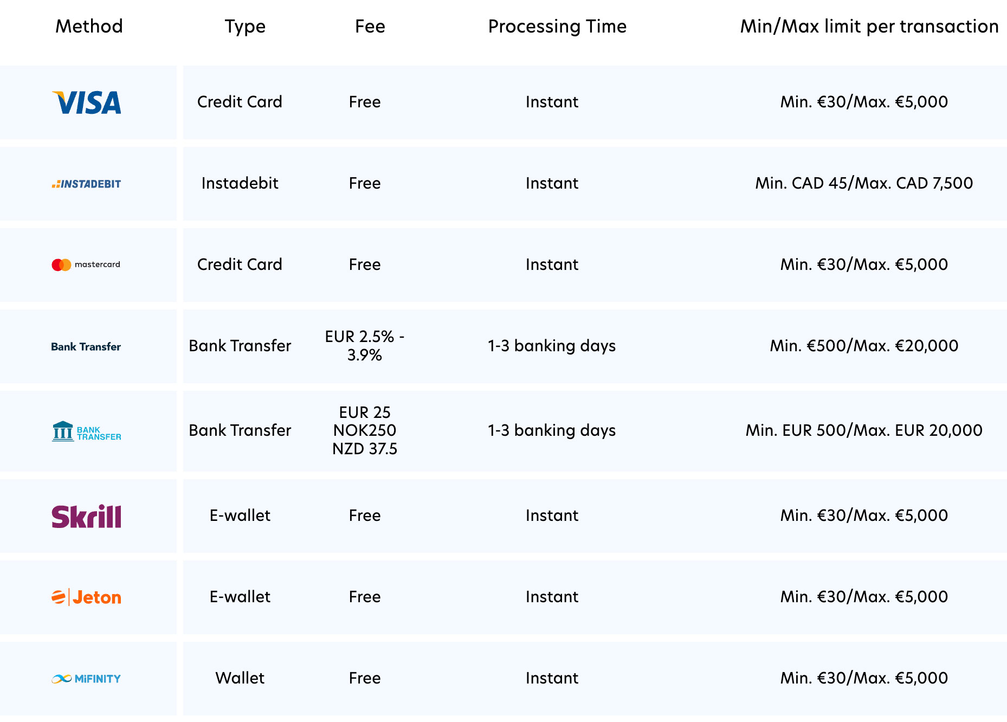Viewport: 1007px width, 722px height.
Task: Click MiFinity limit 'Min. €30/Max. €5,000'
Action: click(x=864, y=678)
